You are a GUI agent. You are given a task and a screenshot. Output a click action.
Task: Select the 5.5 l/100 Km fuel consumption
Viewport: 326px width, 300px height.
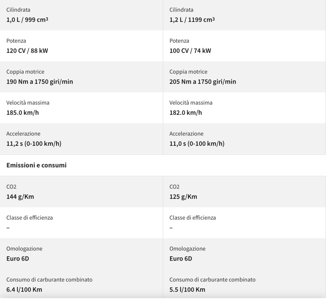187,289
